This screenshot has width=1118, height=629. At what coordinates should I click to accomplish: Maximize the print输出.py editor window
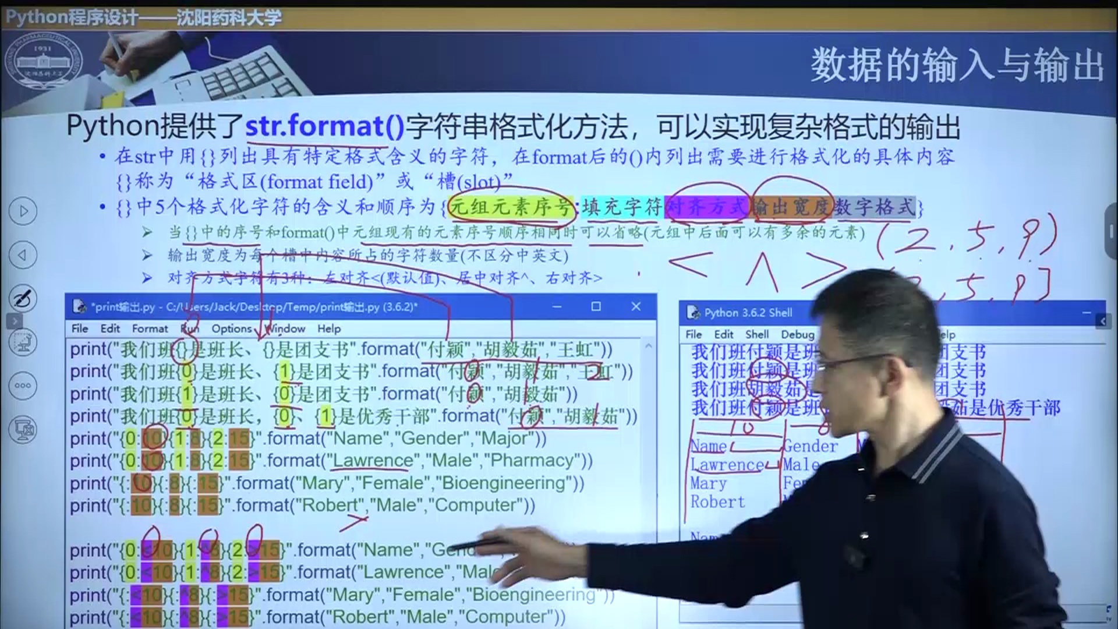[x=596, y=306]
